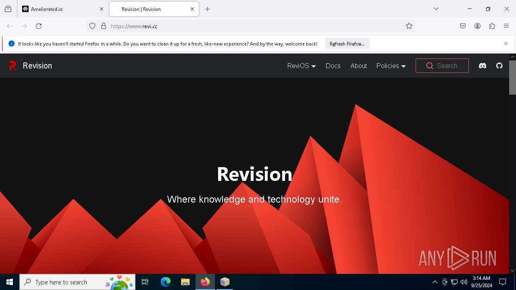The width and height of the screenshot is (516, 290).
Task: Open Windows Start menu
Action: pyautogui.click(x=10, y=282)
